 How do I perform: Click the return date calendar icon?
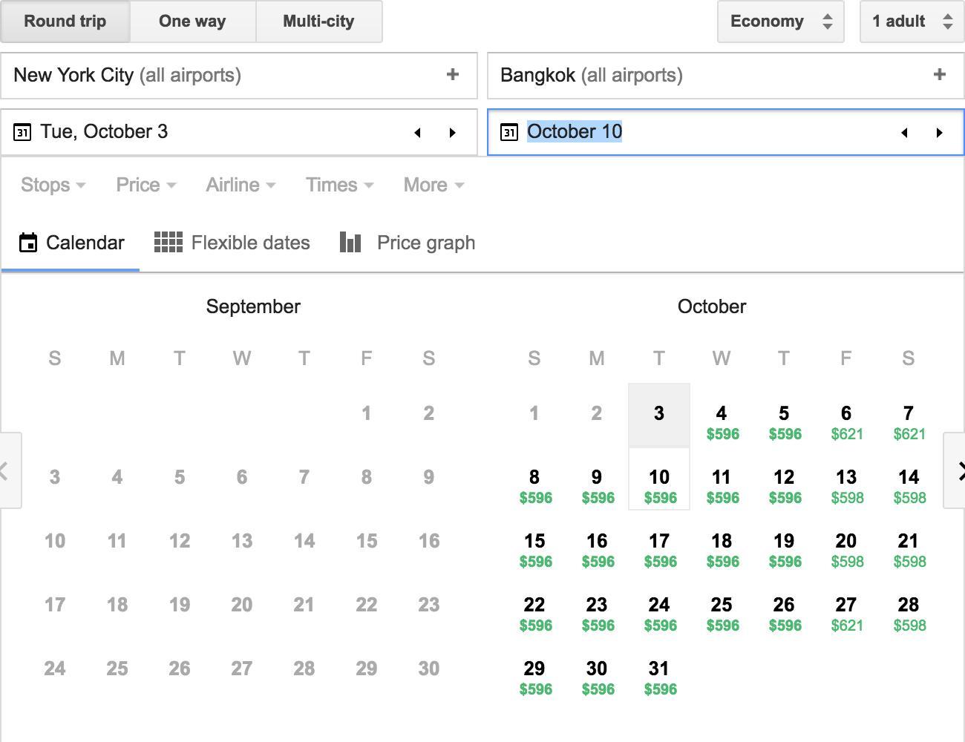[509, 133]
